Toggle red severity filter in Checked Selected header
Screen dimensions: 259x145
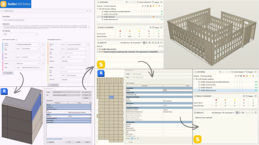click(x=151, y=6)
